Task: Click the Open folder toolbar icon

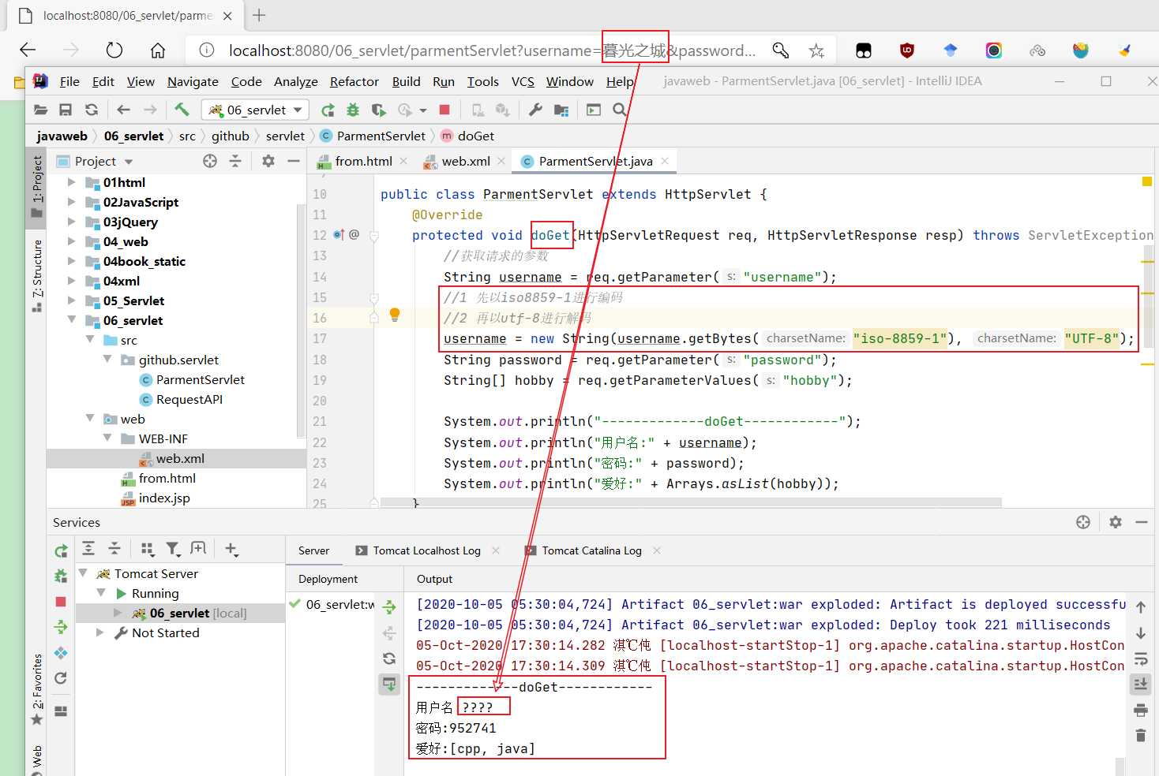Action: pos(41,110)
